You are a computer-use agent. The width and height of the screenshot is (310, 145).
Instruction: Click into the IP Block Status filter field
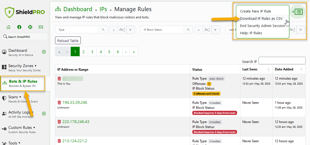tap(162, 30)
